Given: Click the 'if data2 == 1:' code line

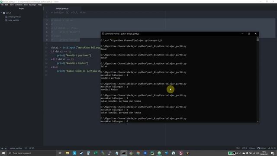Looking at the screenshot, I should [61, 52].
